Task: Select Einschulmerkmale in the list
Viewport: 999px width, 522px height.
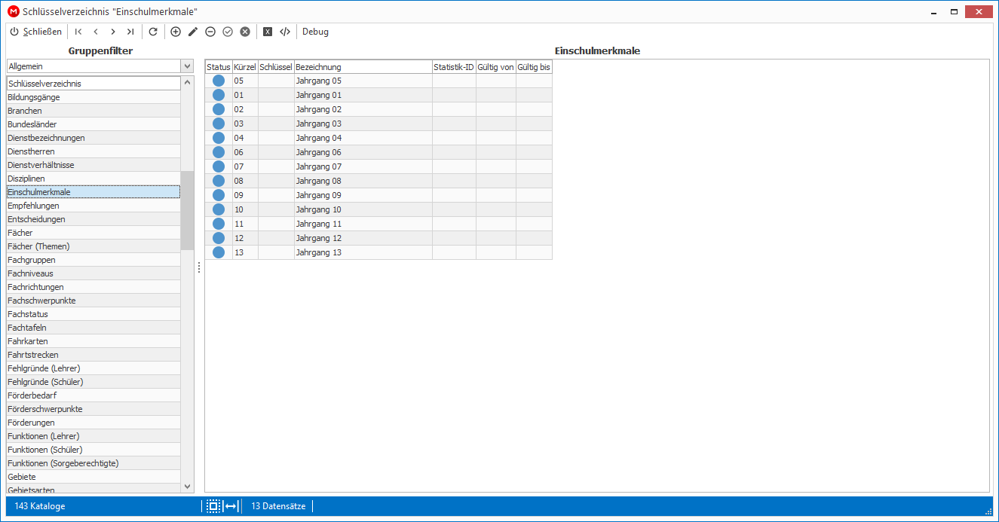Action: pos(93,192)
